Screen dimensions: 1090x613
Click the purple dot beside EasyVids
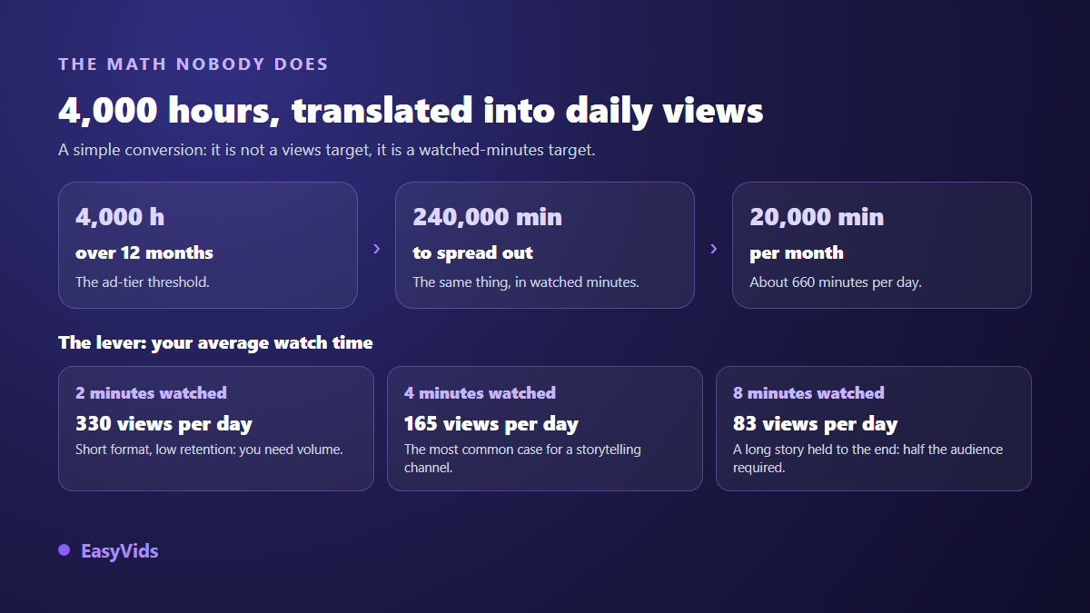64,550
